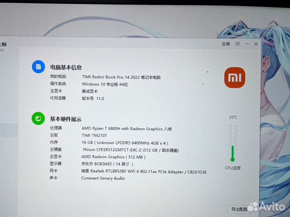
Task: Click the 网卡 label
Action: coord(54,171)
